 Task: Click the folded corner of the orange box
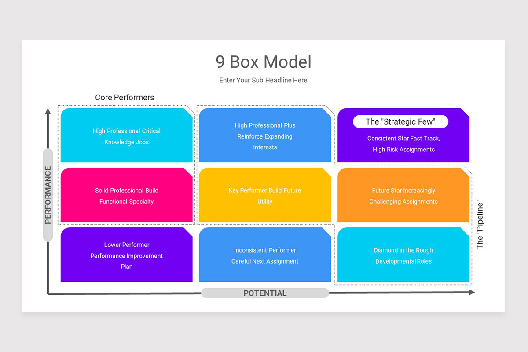click(465, 172)
